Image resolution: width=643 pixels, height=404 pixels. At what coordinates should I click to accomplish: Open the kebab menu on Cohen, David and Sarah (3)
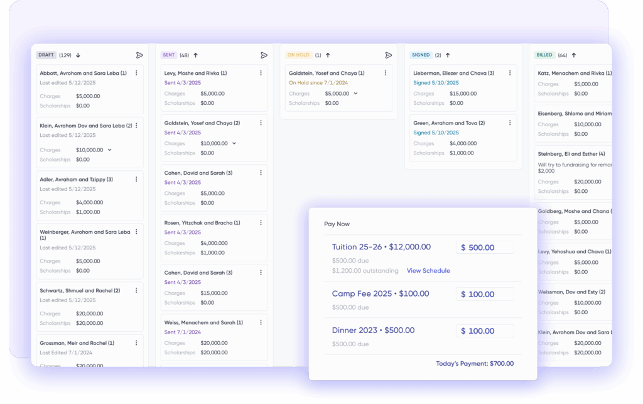[261, 172]
